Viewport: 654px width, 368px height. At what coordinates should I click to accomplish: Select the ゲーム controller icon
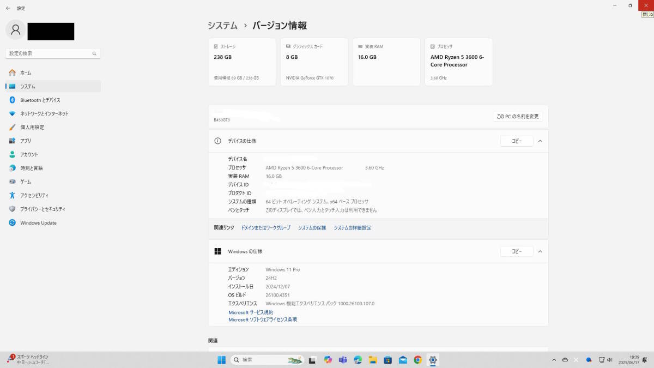pyautogui.click(x=12, y=182)
